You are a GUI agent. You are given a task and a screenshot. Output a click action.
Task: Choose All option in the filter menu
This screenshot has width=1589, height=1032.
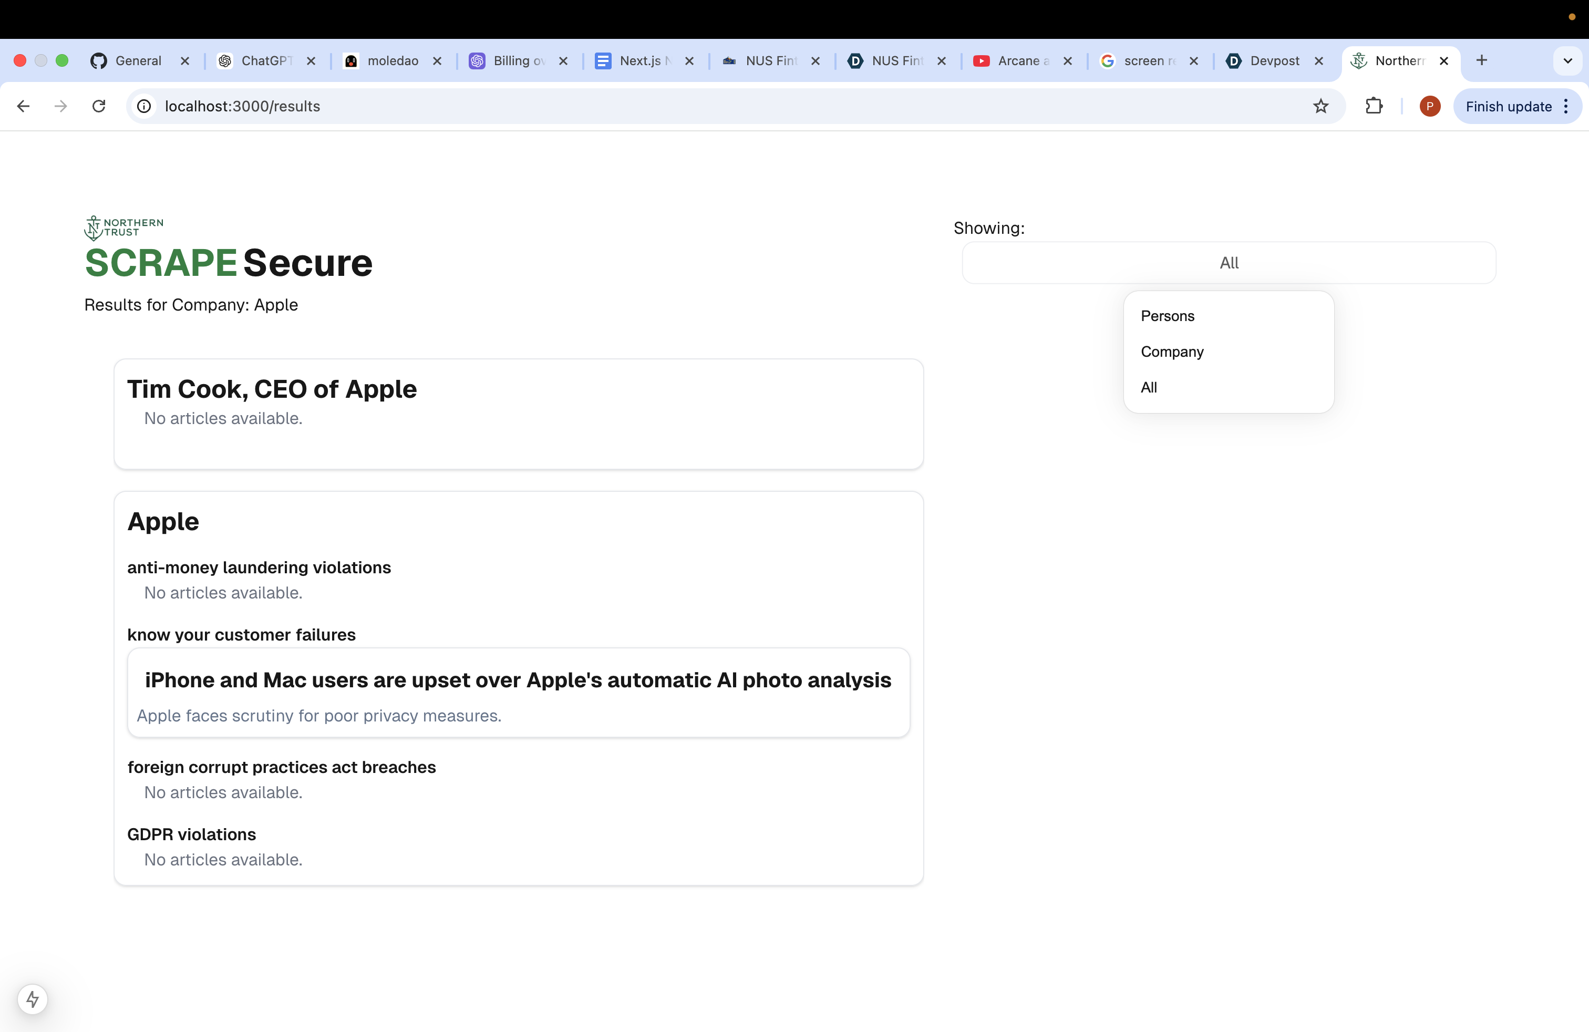click(1149, 387)
